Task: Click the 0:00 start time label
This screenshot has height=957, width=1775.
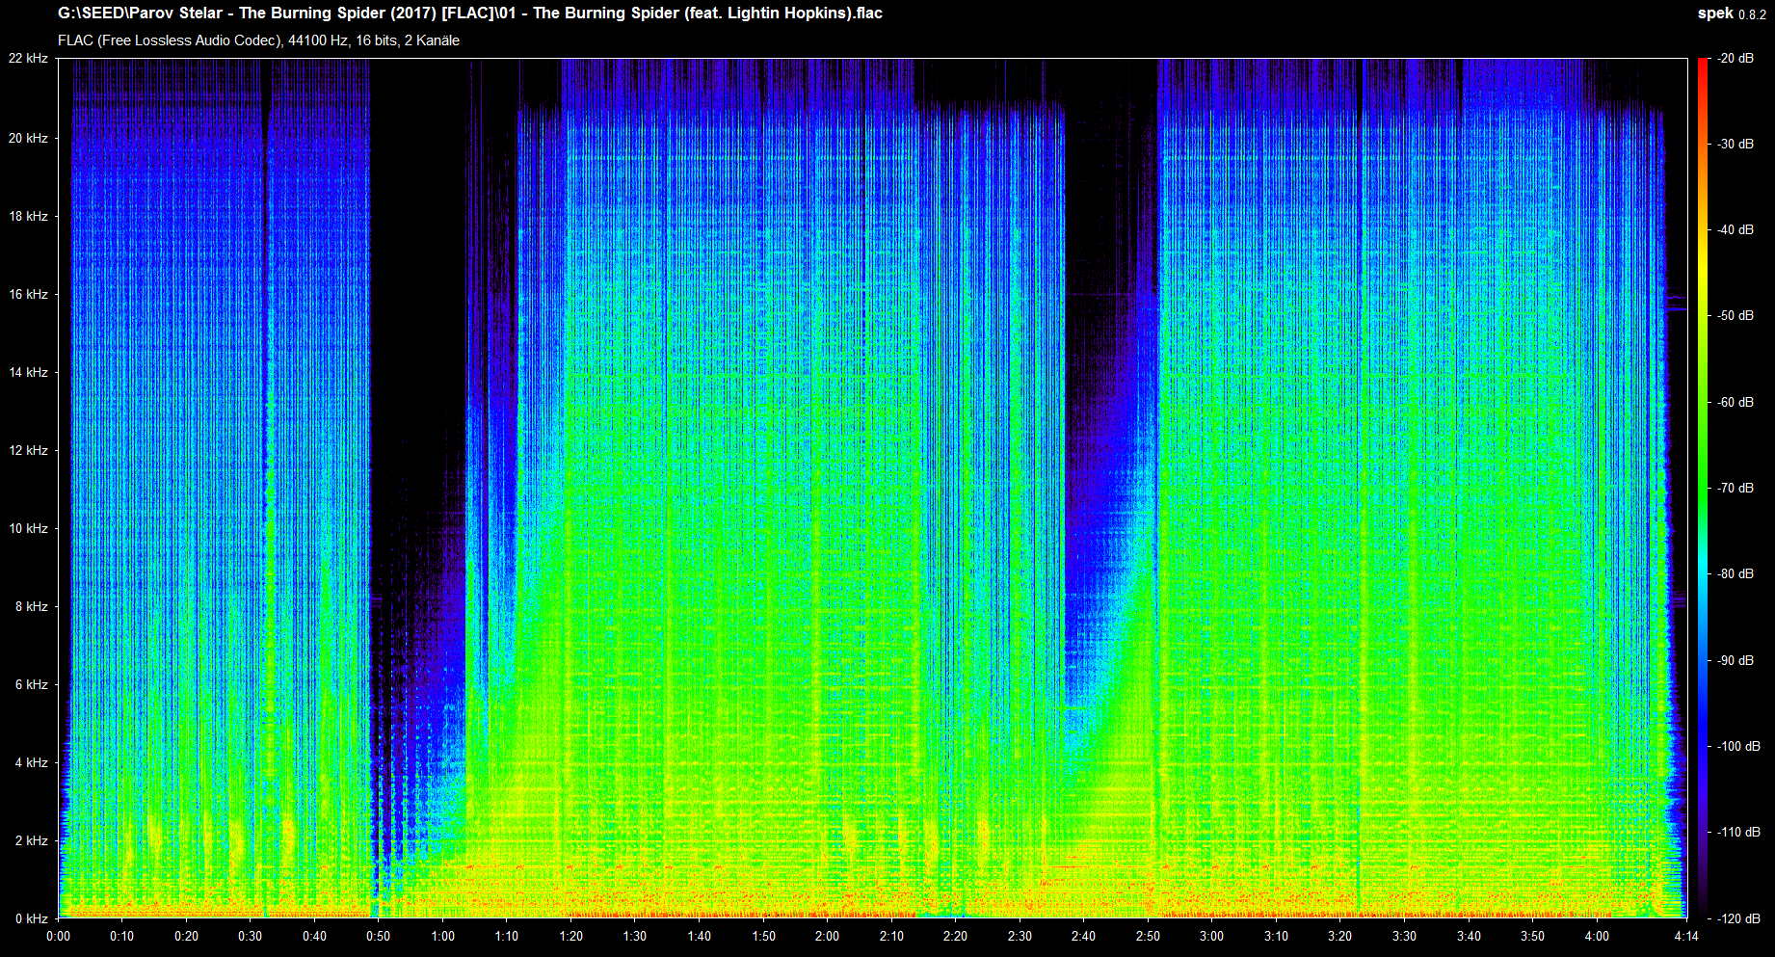Action: [x=58, y=936]
